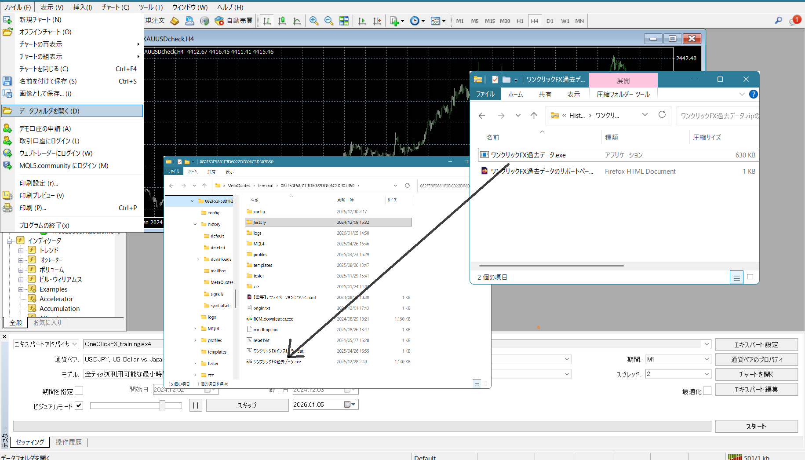
Task: Click the Zoom In chart icon
Action: 314,21
